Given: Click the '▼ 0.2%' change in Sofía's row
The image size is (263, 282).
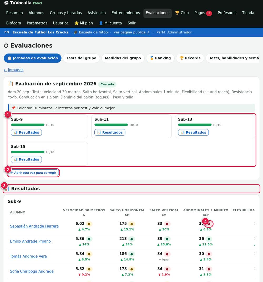Looking at the screenshot, I should tap(84, 275).
